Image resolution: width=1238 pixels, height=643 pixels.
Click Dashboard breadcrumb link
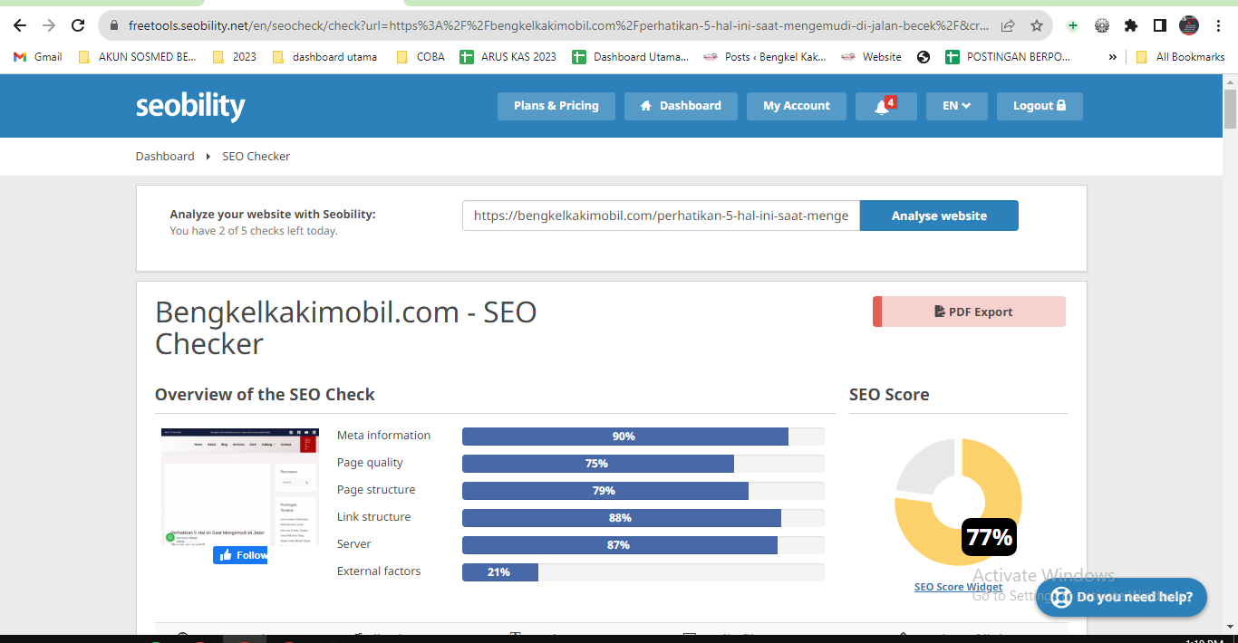tap(165, 156)
